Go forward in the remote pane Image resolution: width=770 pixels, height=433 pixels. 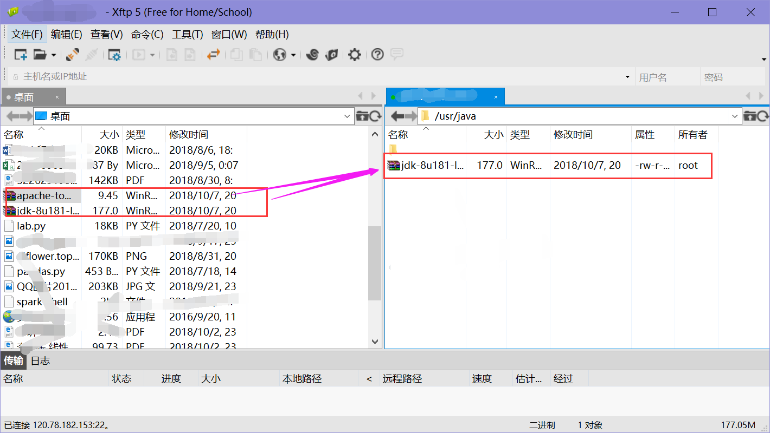click(410, 116)
